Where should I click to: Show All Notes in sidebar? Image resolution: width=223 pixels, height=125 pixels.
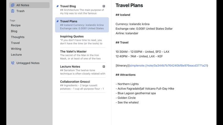point(23,5)
